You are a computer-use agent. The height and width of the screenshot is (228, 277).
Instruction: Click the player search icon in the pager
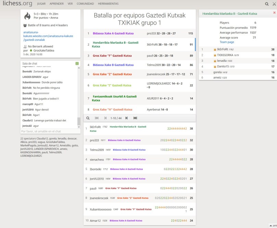coord(88,118)
